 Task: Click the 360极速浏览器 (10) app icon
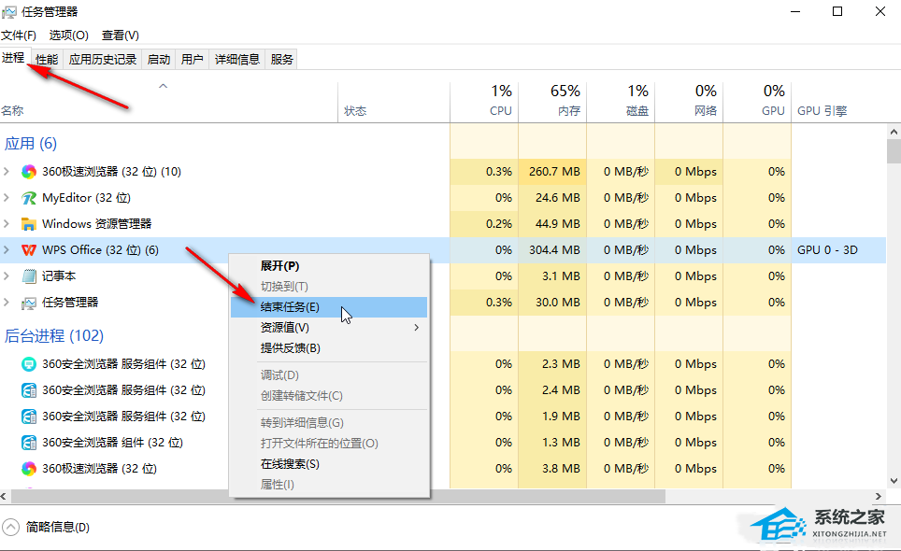29,172
